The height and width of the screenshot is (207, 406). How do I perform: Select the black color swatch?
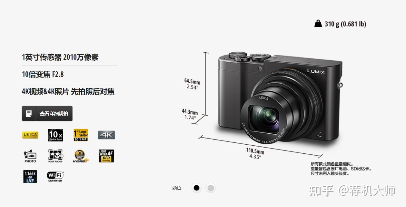pos(196,188)
